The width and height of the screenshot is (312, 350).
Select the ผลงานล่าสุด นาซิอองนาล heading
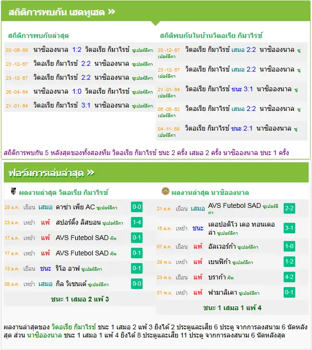210,193
